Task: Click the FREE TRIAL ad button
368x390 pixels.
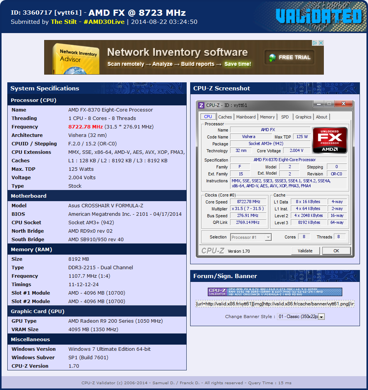Action: (x=290, y=57)
